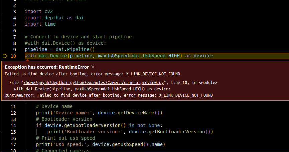Click the debug execution arrow beside line 10
289x152 pixels.
(x=5, y=56)
